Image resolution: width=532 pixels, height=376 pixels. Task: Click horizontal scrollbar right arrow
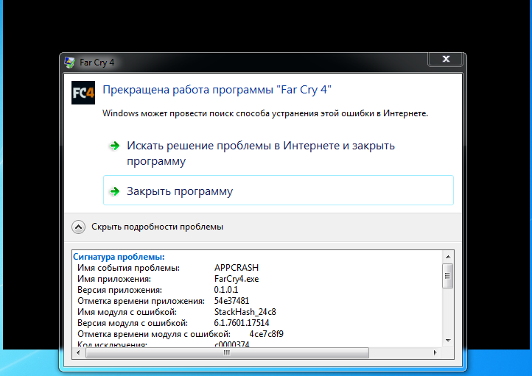pyautogui.click(x=435, y=352)
